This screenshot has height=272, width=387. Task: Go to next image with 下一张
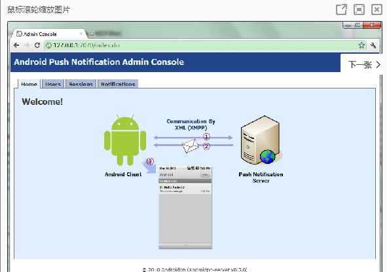pyautogui.click(x=363, y=65)
